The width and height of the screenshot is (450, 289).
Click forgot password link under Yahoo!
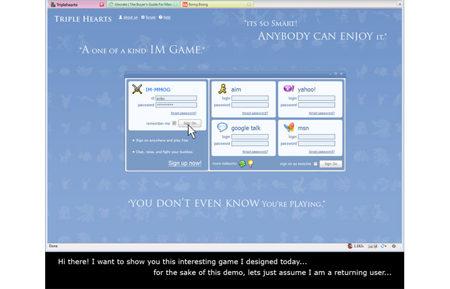coord(322,113)
